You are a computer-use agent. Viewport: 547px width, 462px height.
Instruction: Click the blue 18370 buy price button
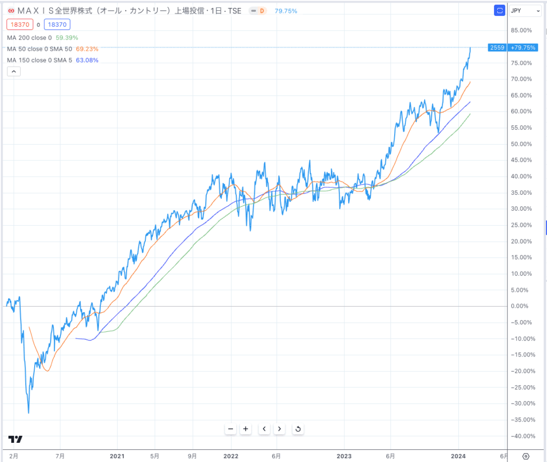point(57,25)
